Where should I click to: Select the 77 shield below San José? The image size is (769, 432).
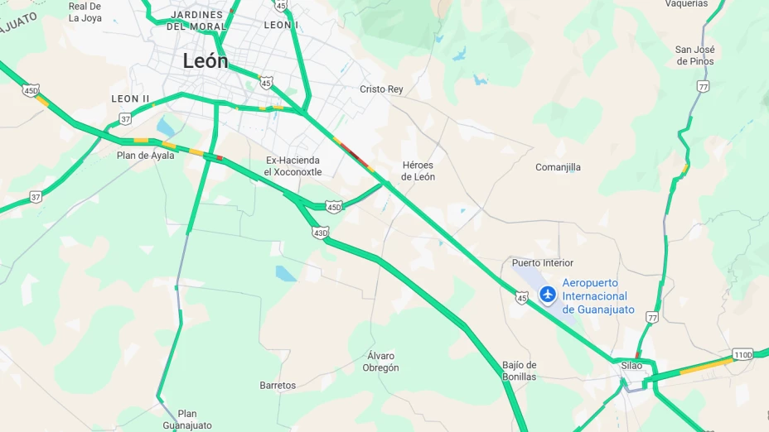[704, 87]
